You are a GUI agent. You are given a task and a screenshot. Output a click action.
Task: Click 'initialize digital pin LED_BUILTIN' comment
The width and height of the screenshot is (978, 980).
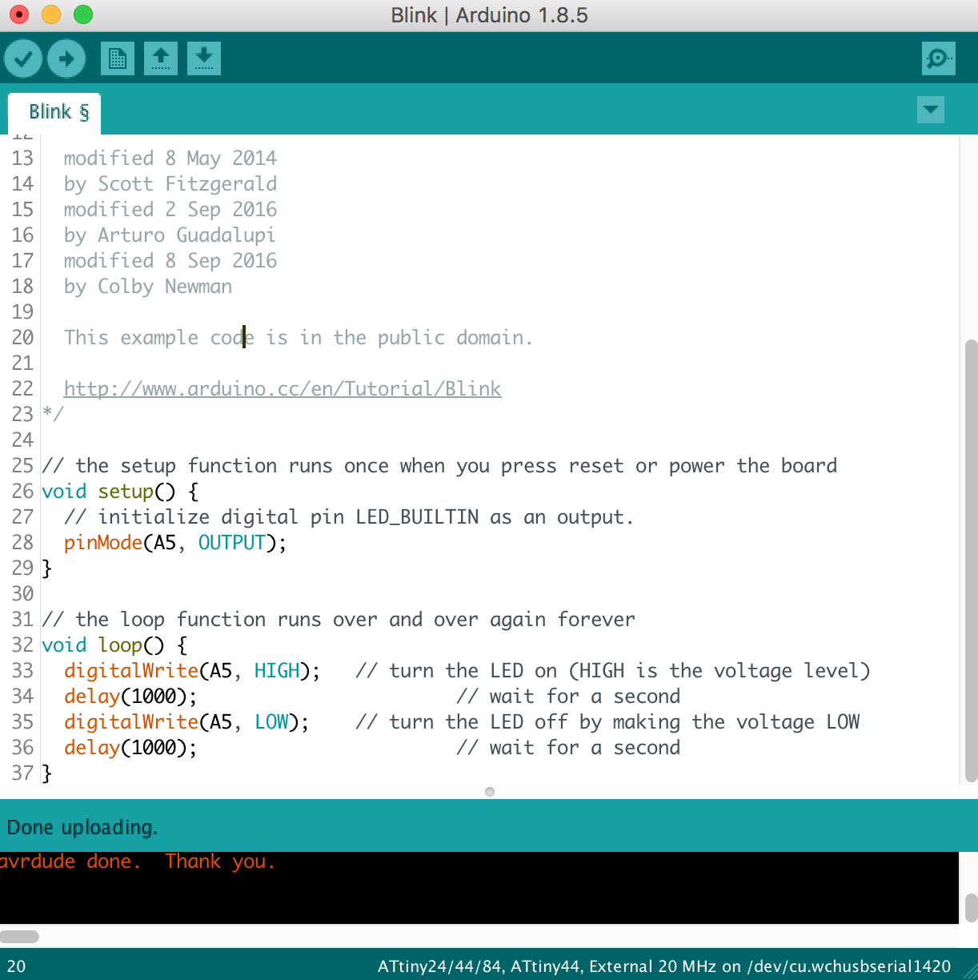[x=349, y=517]
